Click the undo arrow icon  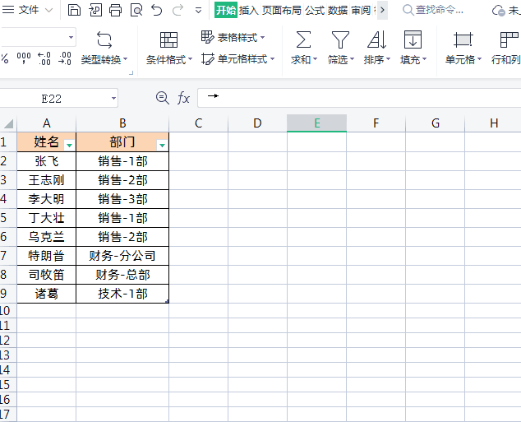click(x=156, y=10)
